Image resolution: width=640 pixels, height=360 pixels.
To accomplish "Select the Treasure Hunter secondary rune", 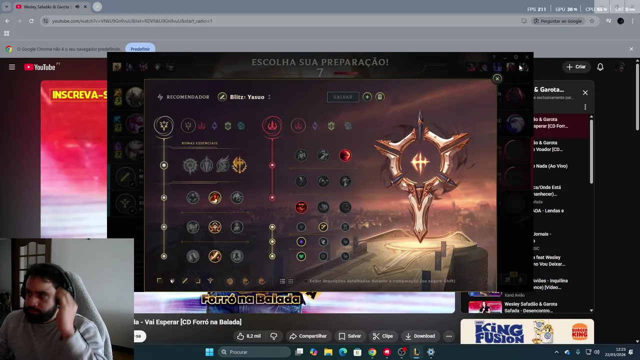I will 301,207.
